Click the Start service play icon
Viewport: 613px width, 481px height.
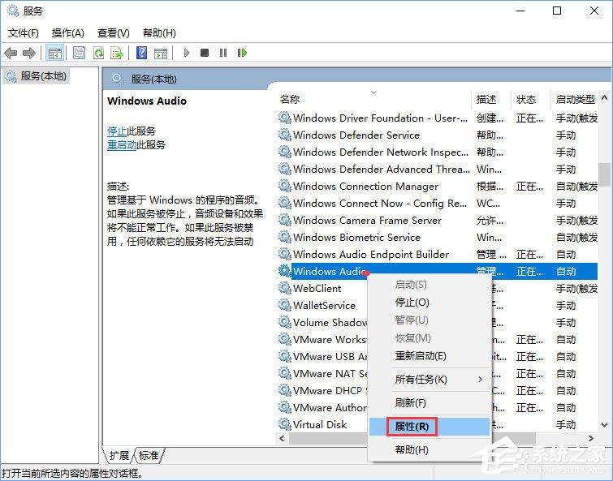tap(187, 52)
